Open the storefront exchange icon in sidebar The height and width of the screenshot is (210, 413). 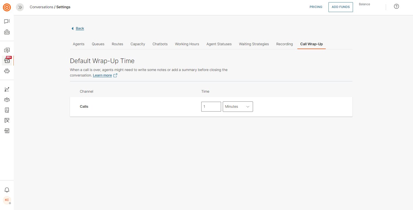coord(7,131)
